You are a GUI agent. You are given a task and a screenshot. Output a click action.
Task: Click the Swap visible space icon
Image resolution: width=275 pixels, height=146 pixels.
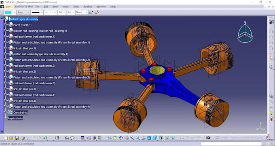coord(173,138)
